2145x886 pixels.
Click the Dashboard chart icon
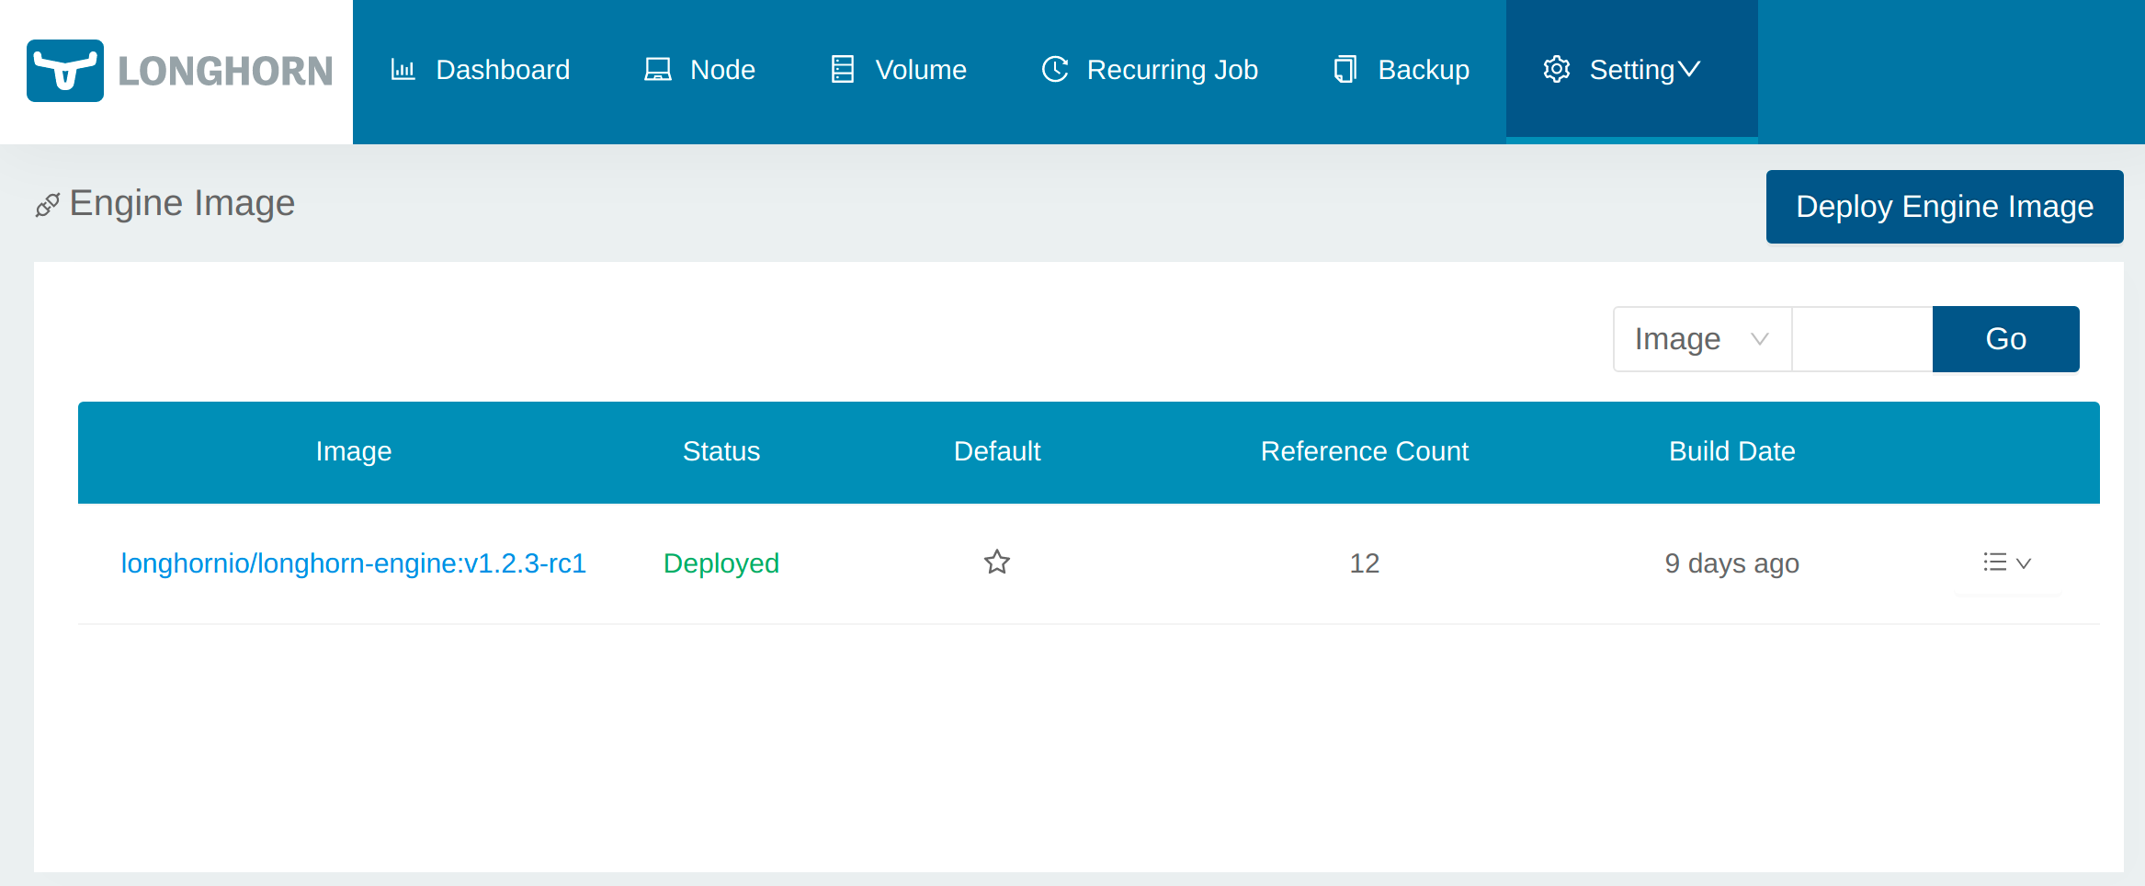[x=403, y=69]
